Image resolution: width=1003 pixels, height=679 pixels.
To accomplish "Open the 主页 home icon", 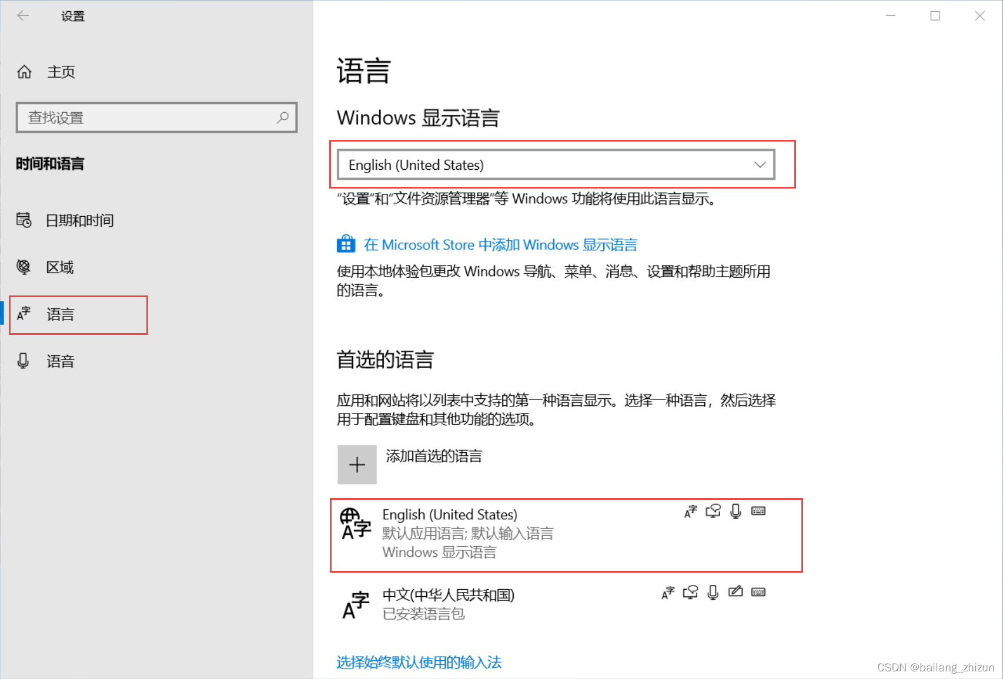I will tap(24, 72).
